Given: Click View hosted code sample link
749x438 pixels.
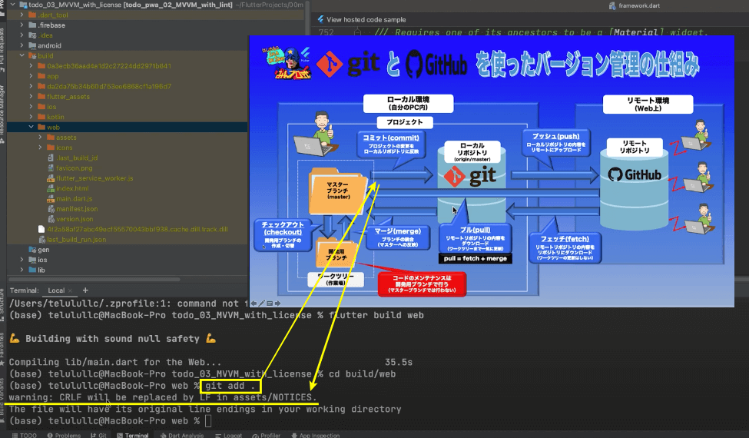Looking at the screenshot, I should (366, 19).
